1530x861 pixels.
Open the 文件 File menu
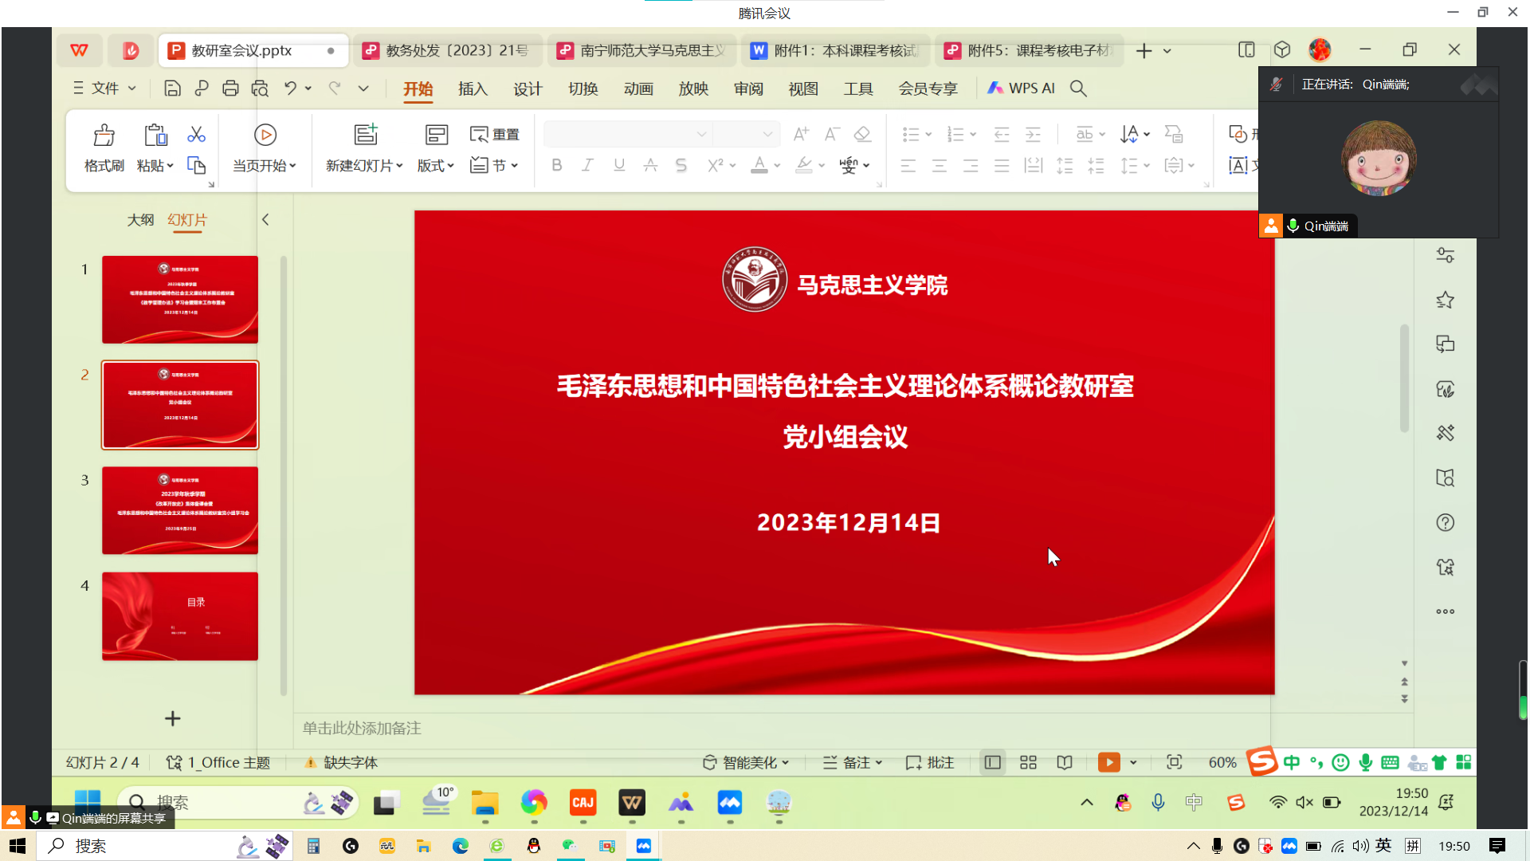click(104, 88)
